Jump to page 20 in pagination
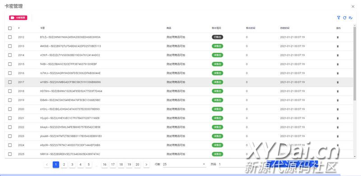361x176 pixels. click(138, 164)
